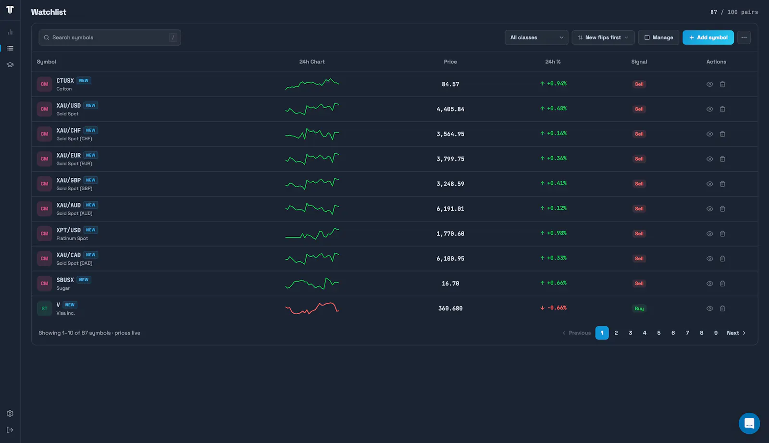This screenshot has width=769, height=443.
Task: Delete the XAU/AUD row
Action: tap(722, 209)
